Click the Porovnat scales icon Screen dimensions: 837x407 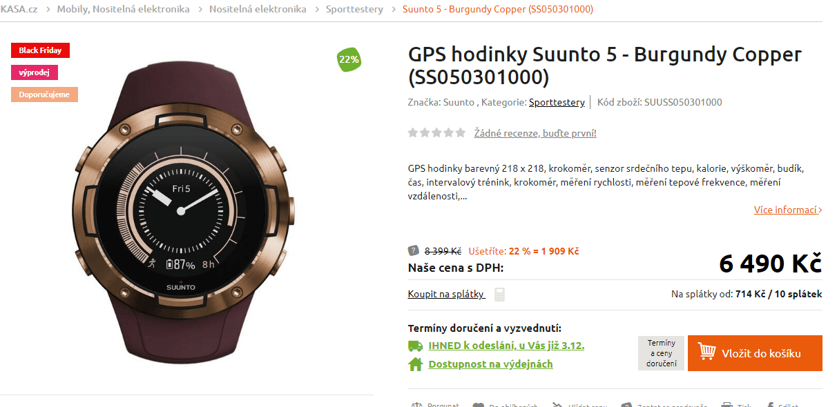pos(416,405)
